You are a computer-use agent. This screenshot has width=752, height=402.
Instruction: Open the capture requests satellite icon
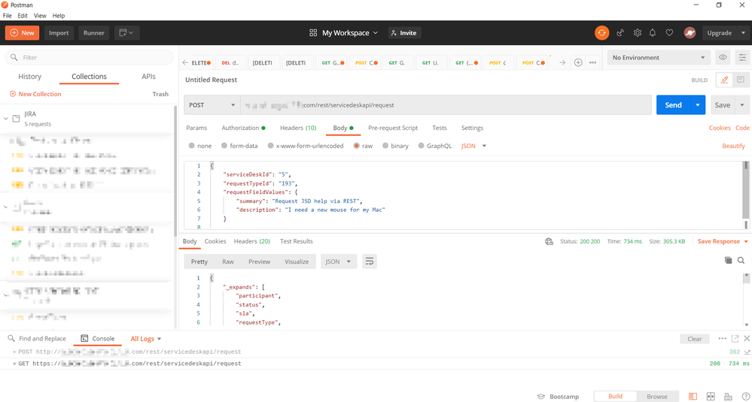coord(620,32)
